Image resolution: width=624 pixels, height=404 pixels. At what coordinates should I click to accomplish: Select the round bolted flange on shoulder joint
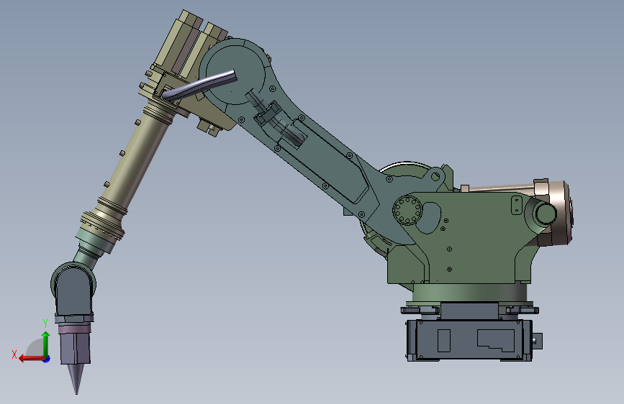pos(407,210)
